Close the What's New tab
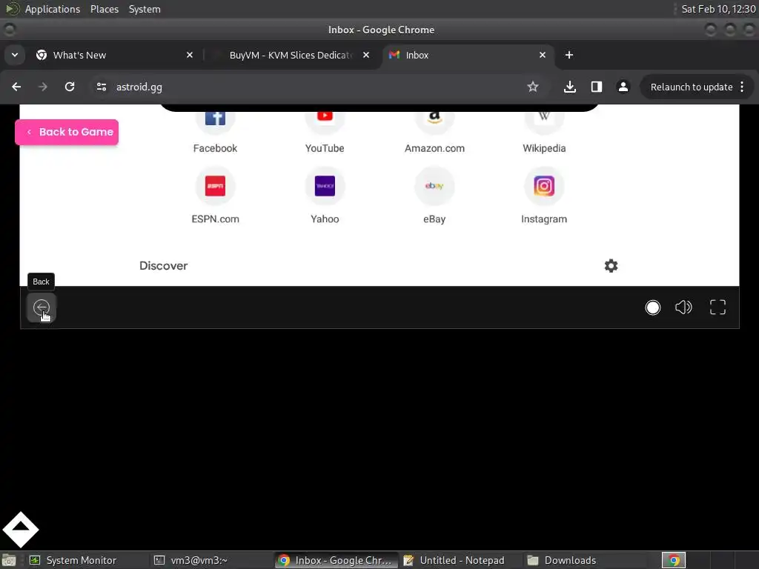759x569 pixels. coord(190,55)
